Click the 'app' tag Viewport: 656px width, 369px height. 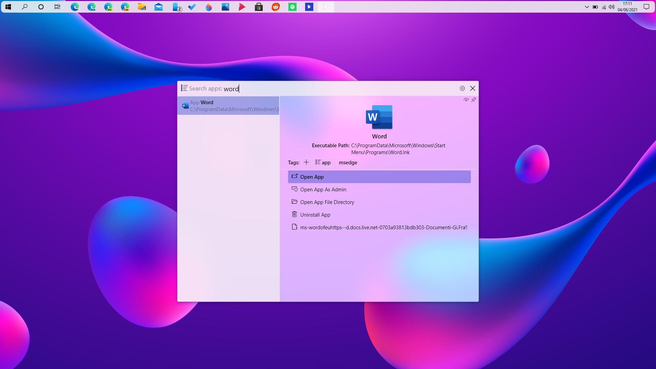click(323, 163)
